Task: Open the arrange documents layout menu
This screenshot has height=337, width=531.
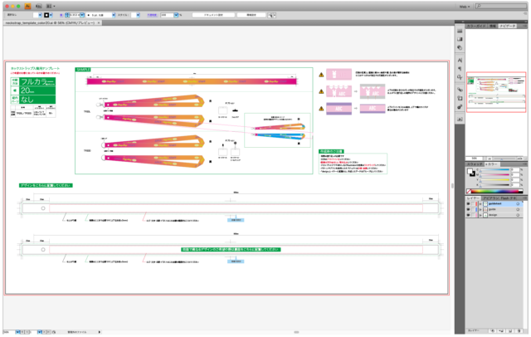Action: pyautogui.click(x=51, y=6)
